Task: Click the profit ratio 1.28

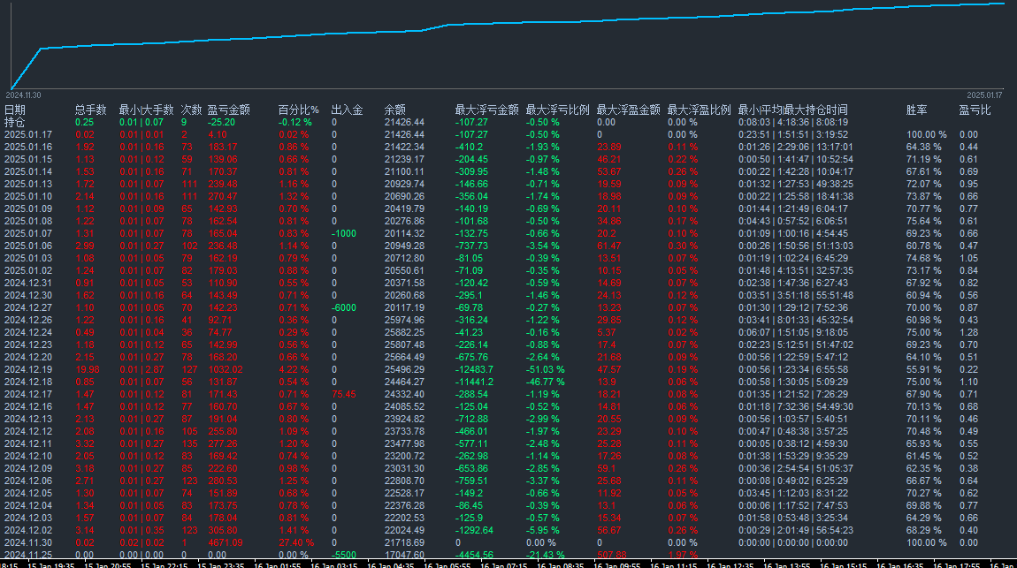Action: coord(969,332)
